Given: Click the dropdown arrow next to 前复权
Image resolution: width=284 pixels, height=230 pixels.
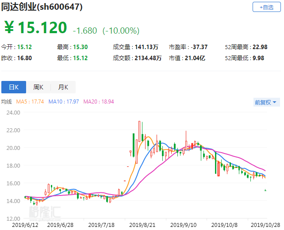Looking at the screenshot, I should pos(275,102).
